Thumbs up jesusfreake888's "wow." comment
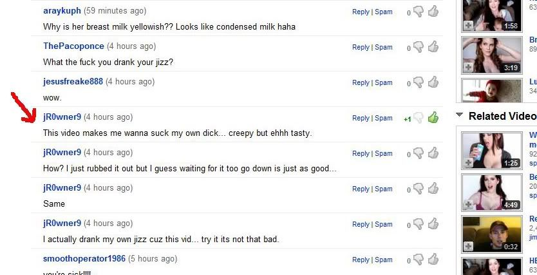The width and height of the screenshot is (537, 275). click(433, 82)
